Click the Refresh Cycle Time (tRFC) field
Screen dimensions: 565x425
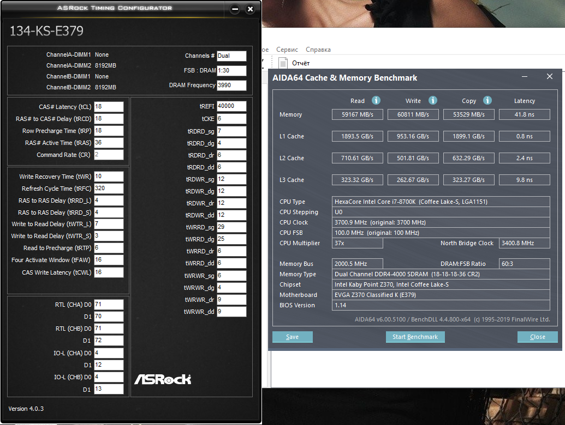tap(109, 189)
